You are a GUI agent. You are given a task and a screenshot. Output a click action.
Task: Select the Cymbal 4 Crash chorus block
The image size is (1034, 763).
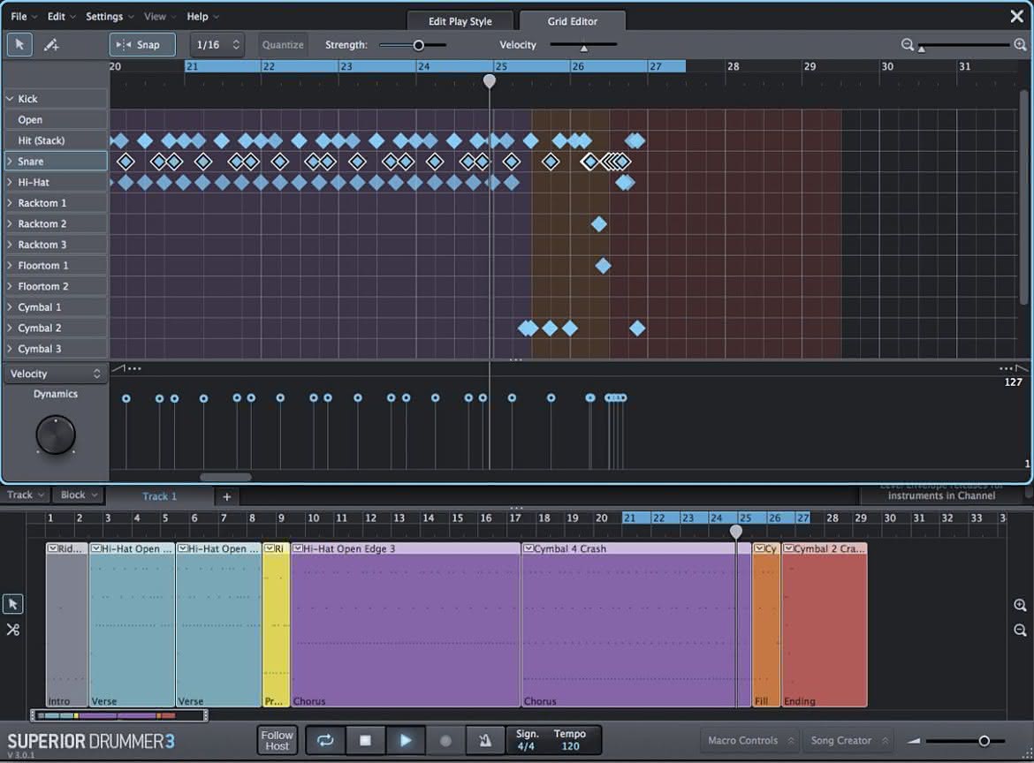(635, 624)
